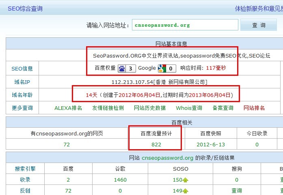Open the 友情链接检测 link
283x195 pixels.
(108, 108)
